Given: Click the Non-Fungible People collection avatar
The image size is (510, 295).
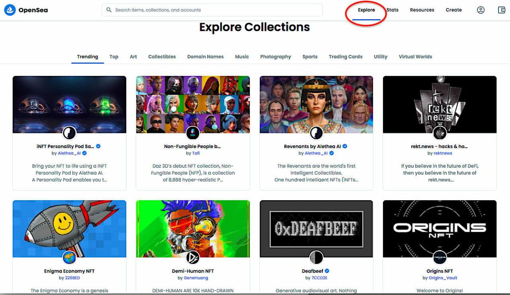Looking at the screenshot, I should (193, 133).
